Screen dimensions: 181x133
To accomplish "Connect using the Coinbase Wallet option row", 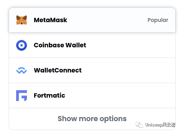I will [x=92, y=45].
